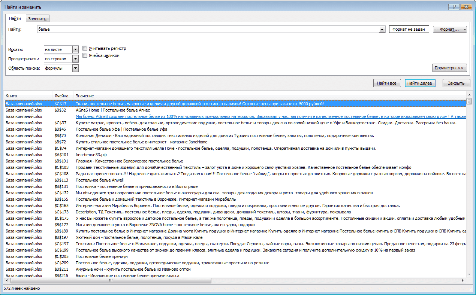Sort results by Книга column header
This screenshot has width=476, height=295.
click(28, 96)
